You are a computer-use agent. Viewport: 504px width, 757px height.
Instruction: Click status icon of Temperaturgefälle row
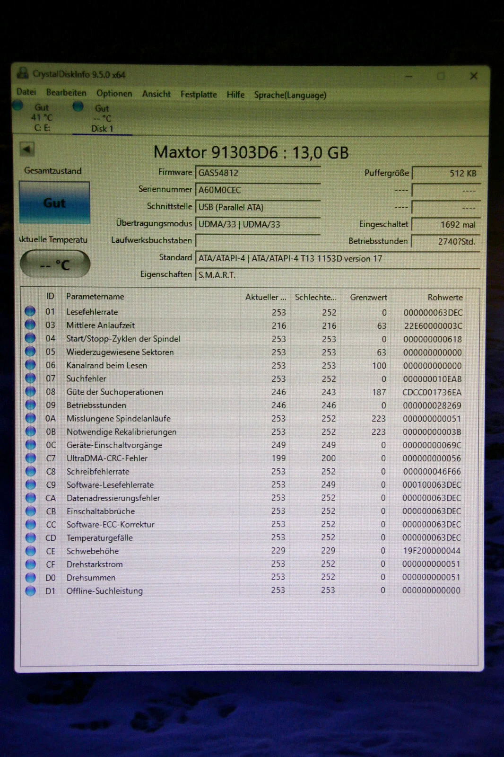(x=30, y=537)
